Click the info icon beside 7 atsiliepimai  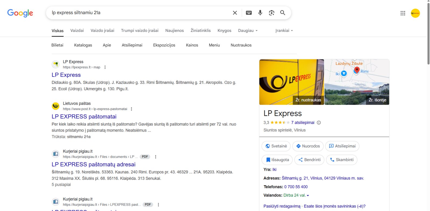(319, 123)
